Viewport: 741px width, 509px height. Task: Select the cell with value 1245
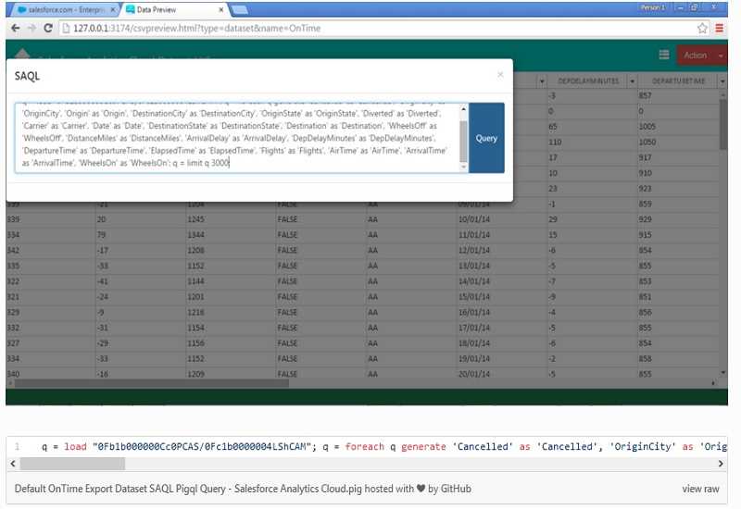point(231,219)
